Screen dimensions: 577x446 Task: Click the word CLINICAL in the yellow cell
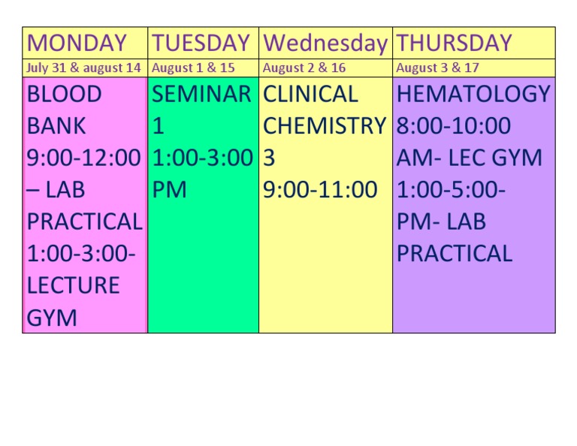point(310,95)
